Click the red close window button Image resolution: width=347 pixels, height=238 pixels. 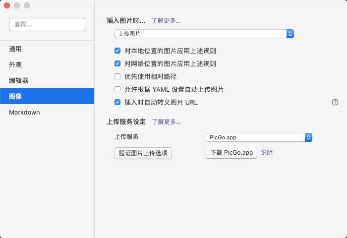coord(7,5)
